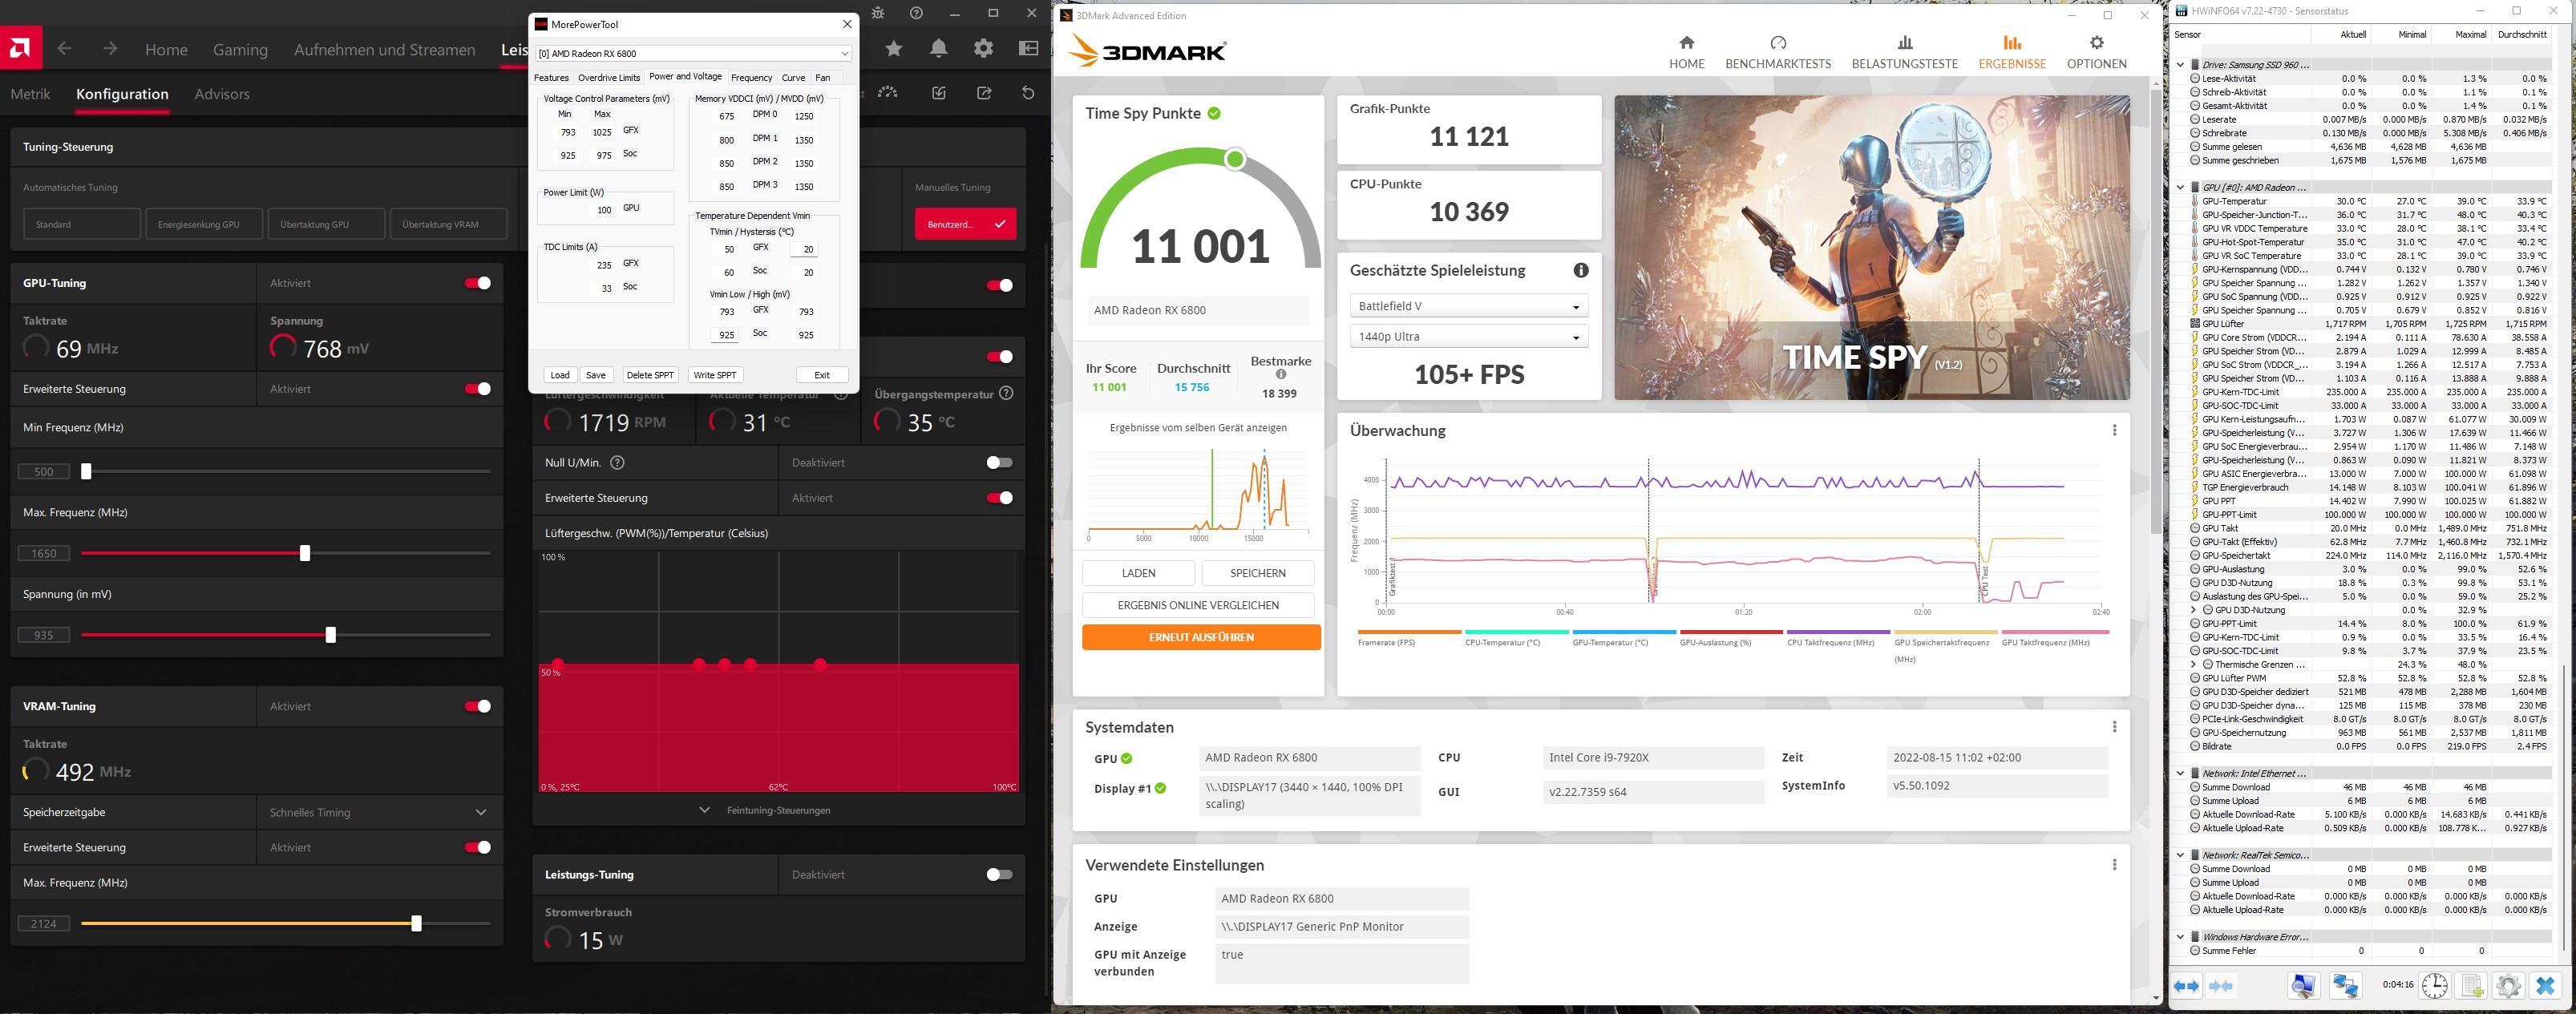
Task: Click the AMD import profile icon
Action: (x=938, y=93)
